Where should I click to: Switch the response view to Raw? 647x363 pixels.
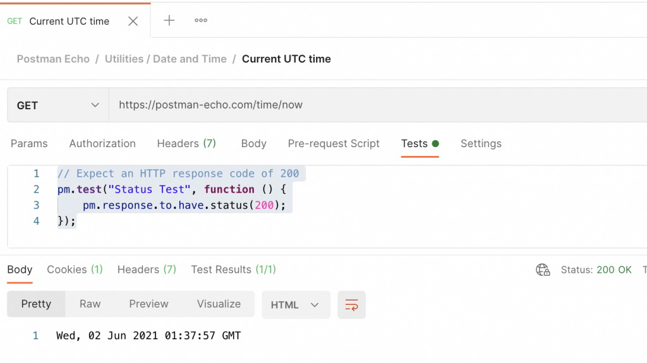(90, 304)
